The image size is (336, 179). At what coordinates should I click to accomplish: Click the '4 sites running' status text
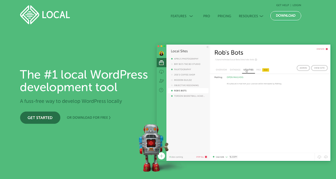pyautogui.click(x=176, y=157)
